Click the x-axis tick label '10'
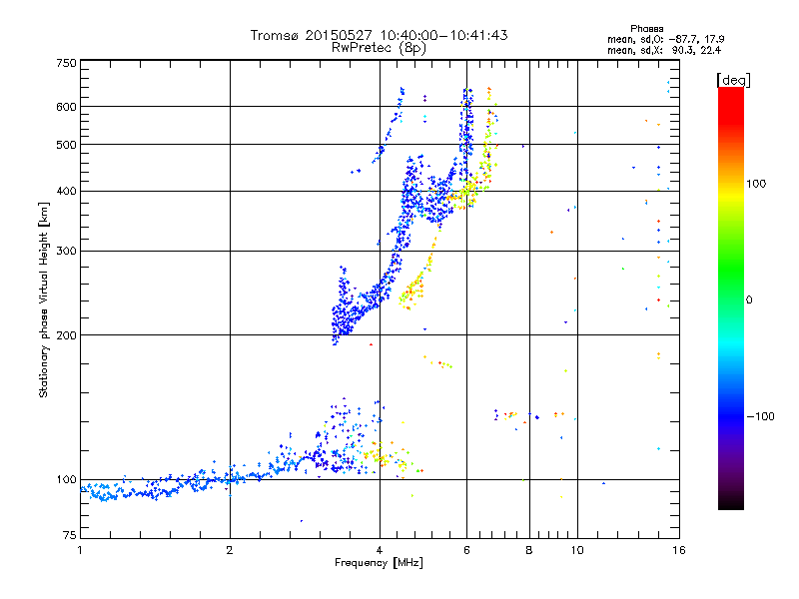Viewport: 799px width, 599px height. pyautogui.click(x=577, y=550)
